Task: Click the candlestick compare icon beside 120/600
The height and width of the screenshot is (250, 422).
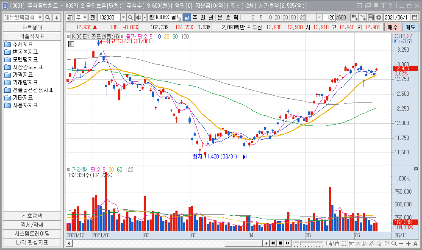Action: click(x=354, y=17)
